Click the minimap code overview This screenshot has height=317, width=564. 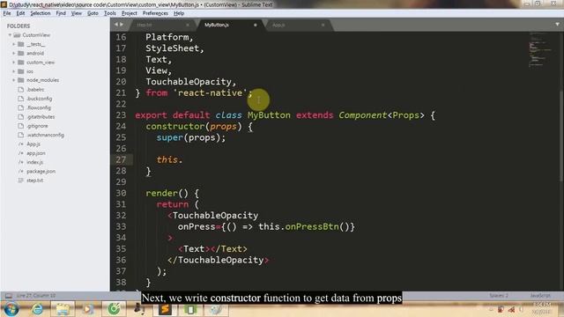(x=540, y=50)
